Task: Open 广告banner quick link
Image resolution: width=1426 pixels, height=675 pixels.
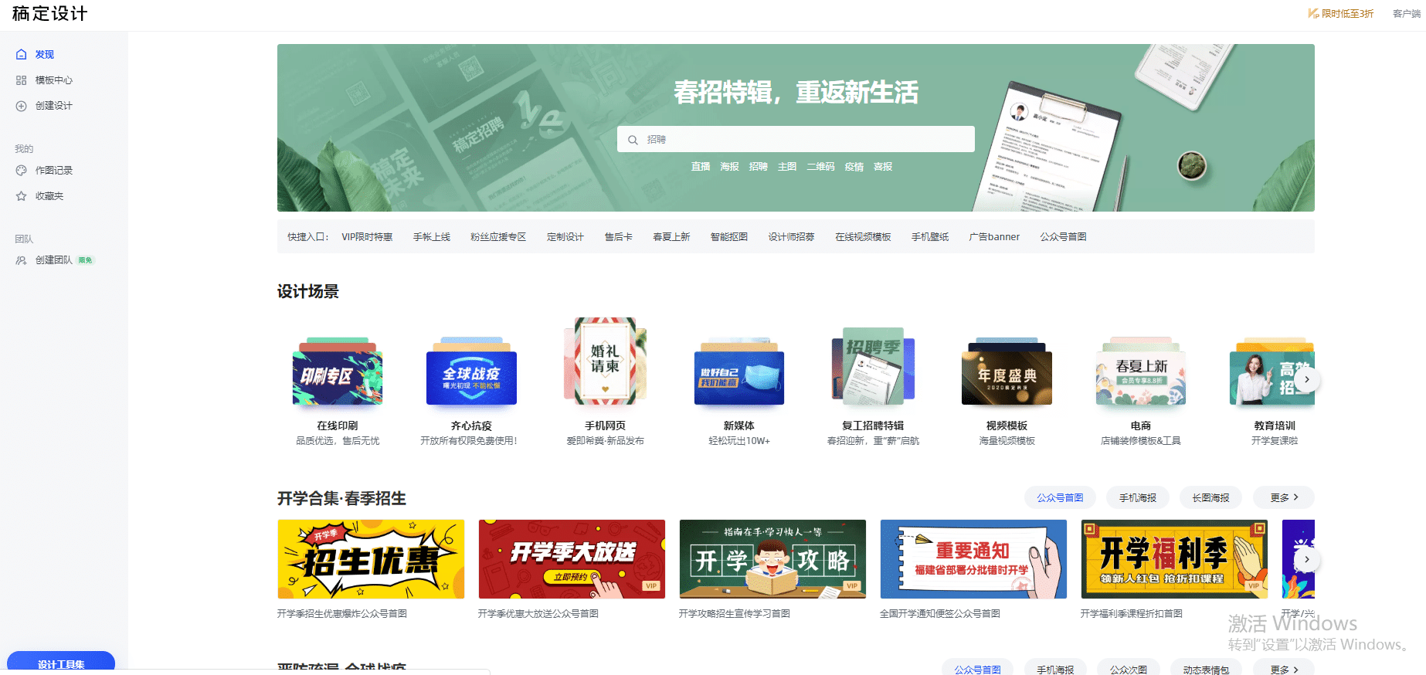Action: [994, 237]
